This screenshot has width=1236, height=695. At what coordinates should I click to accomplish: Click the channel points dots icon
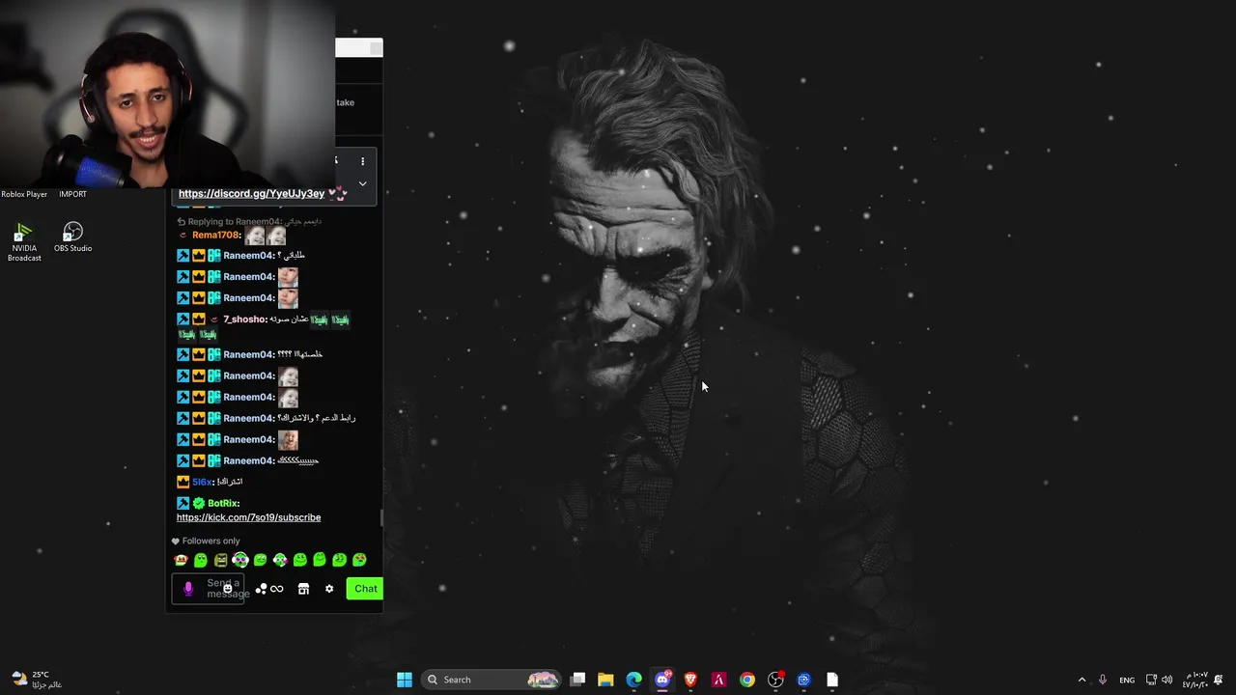[261, 589]
